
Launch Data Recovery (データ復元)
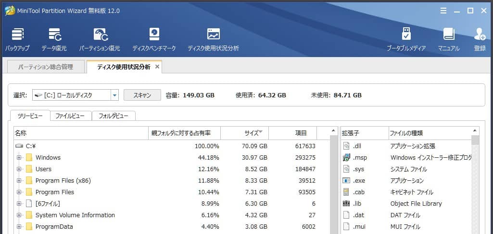click(x=54, y=40)
